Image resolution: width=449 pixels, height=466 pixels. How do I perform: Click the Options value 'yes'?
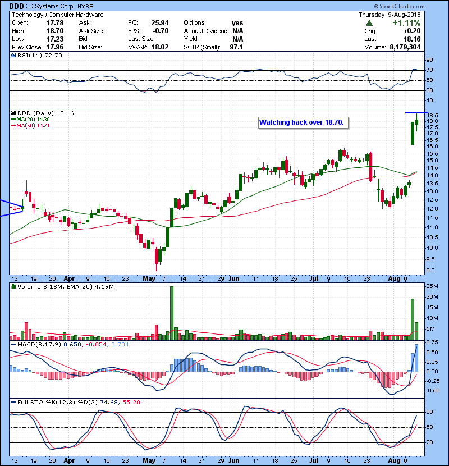tap(237, 23)
